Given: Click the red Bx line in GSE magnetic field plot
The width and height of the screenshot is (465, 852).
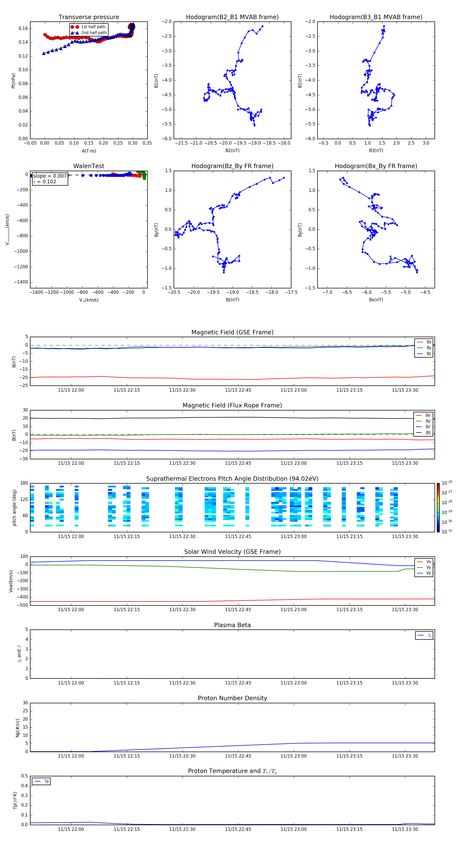Looking at the screenshot, I should pos(232,379).
